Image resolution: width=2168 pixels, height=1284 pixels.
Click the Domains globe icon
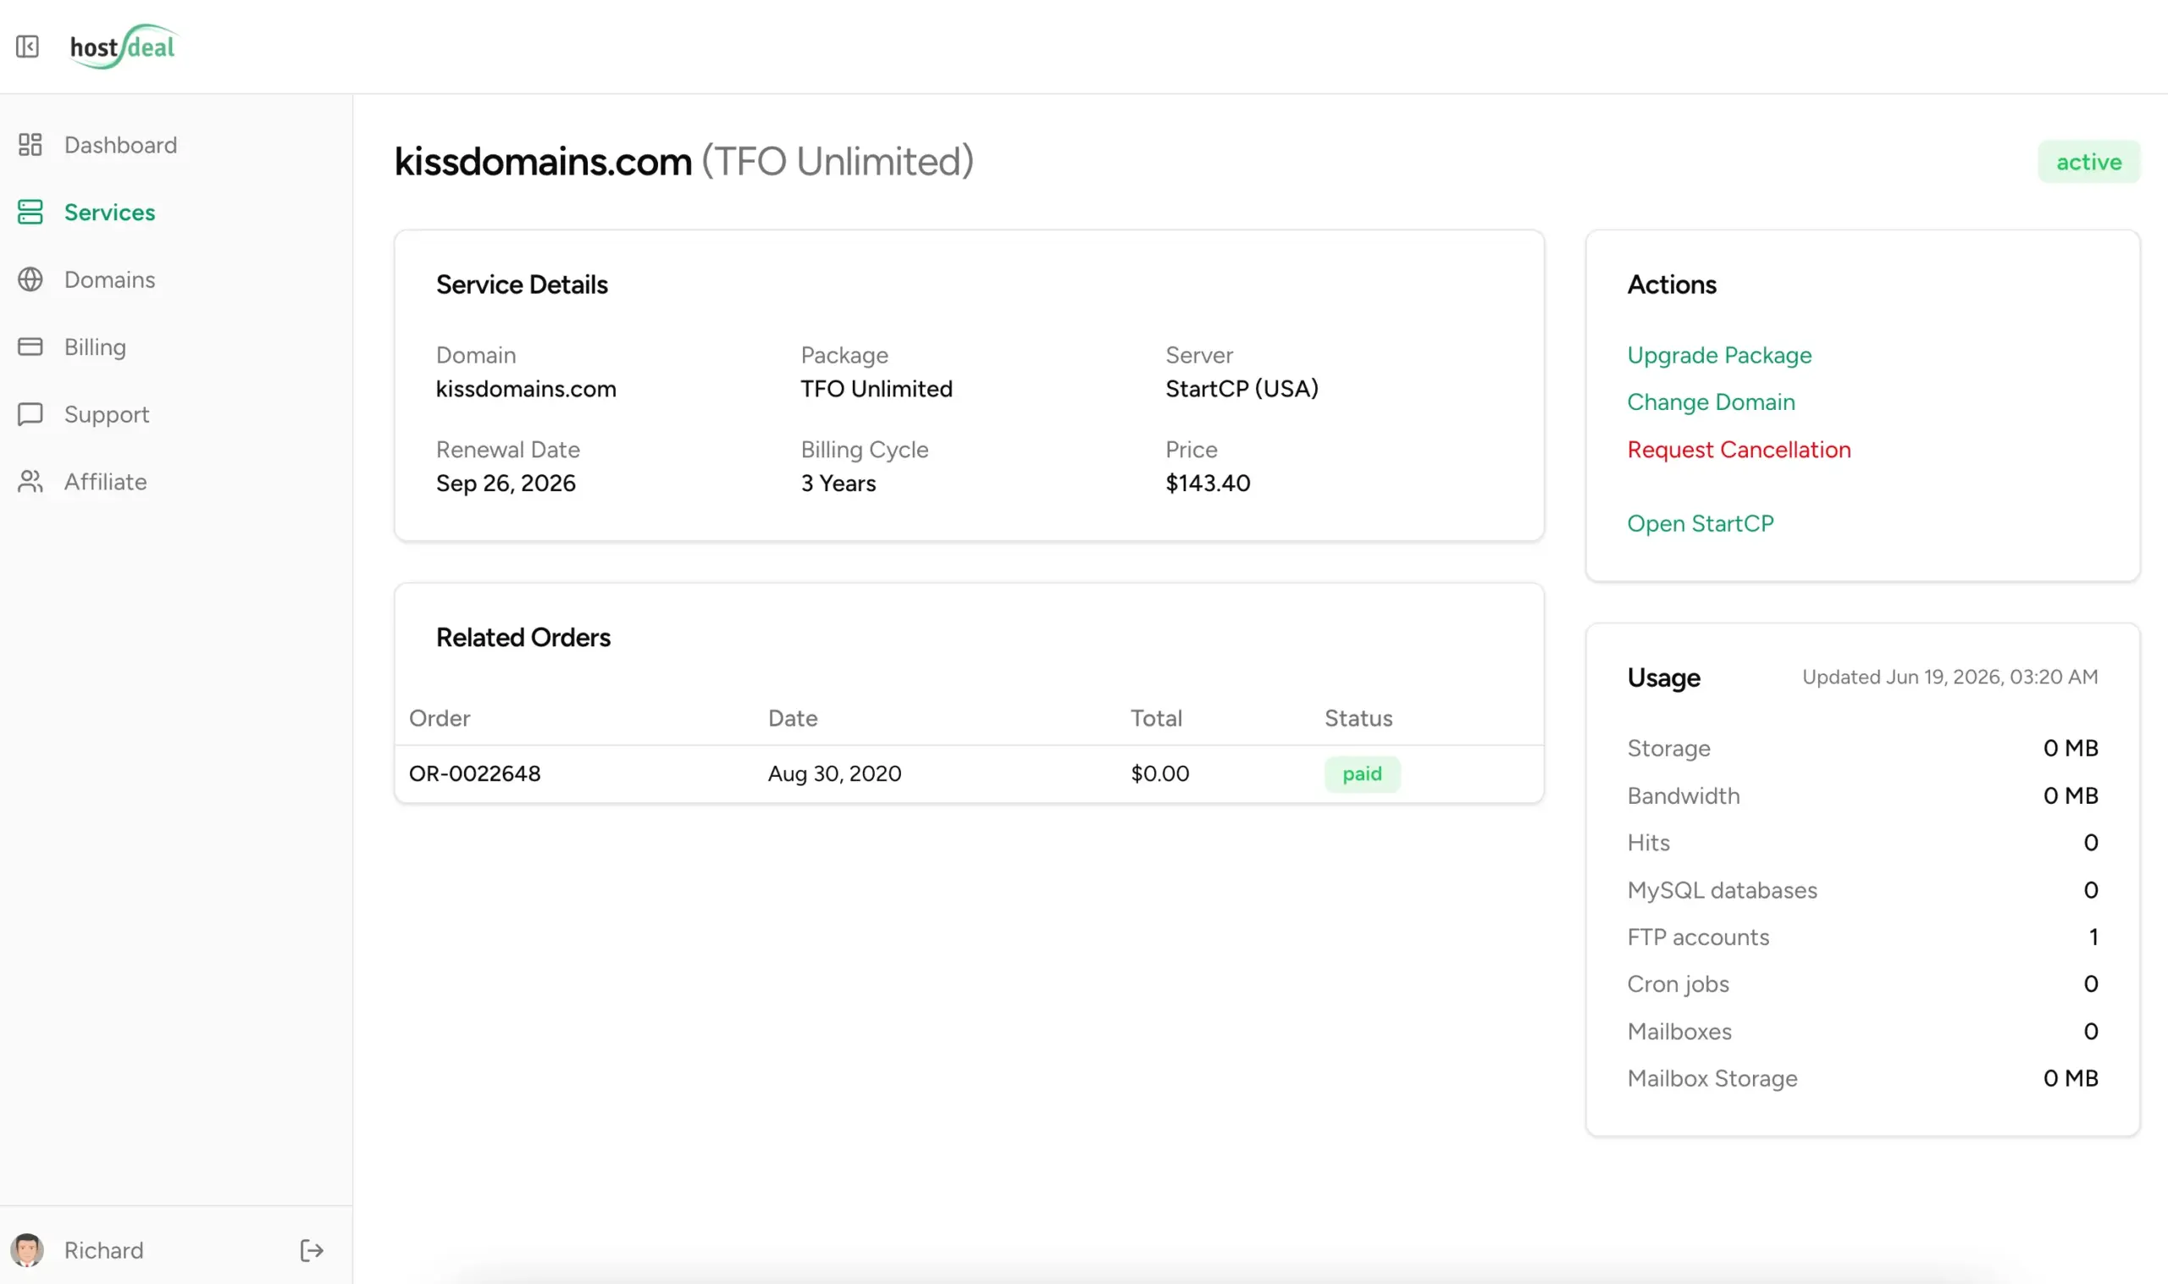30,279
